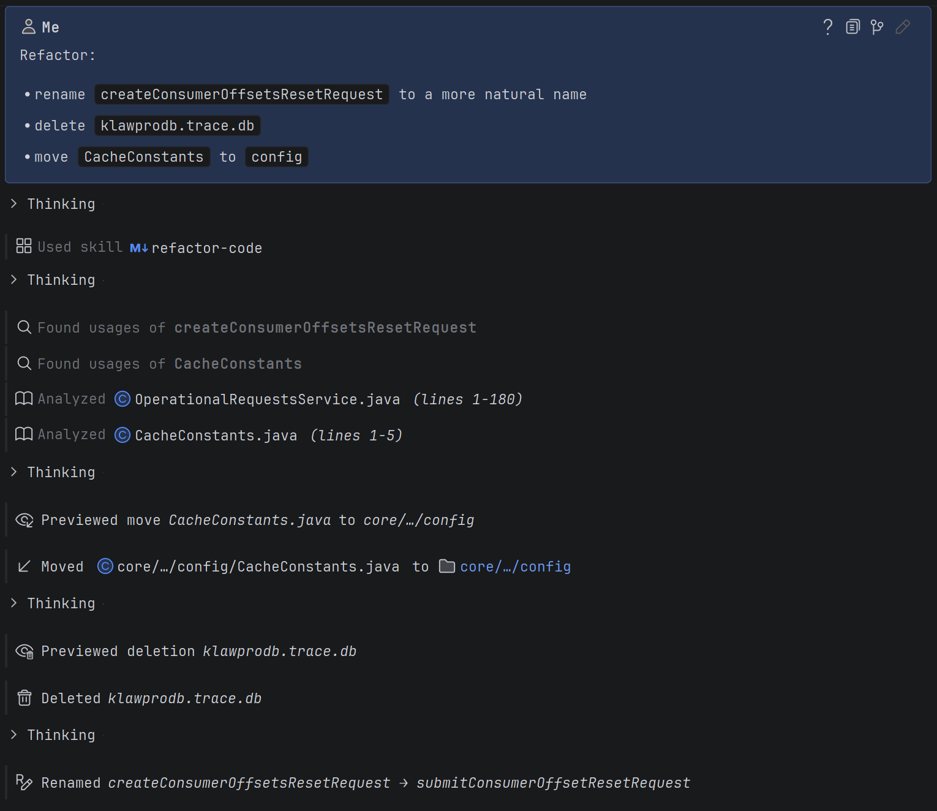Click class icon in Moved row

point(105,566)
